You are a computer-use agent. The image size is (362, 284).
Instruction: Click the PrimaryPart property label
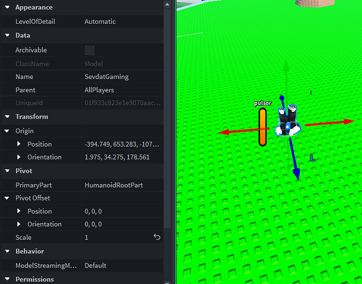[34, 185]
